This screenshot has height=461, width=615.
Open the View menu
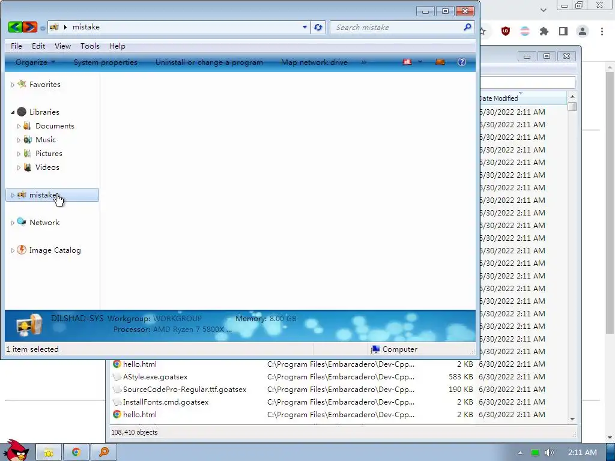tap(62, 46)
